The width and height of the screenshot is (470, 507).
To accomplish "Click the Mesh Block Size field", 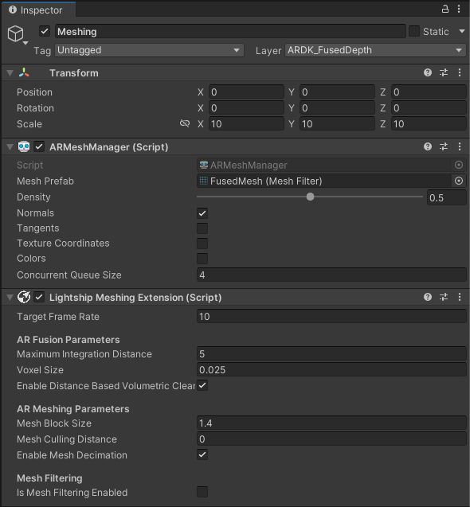I will [331, 423].
